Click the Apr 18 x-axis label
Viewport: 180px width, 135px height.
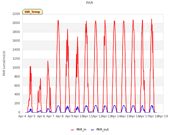pyautogui.click(x=154, y=116)
